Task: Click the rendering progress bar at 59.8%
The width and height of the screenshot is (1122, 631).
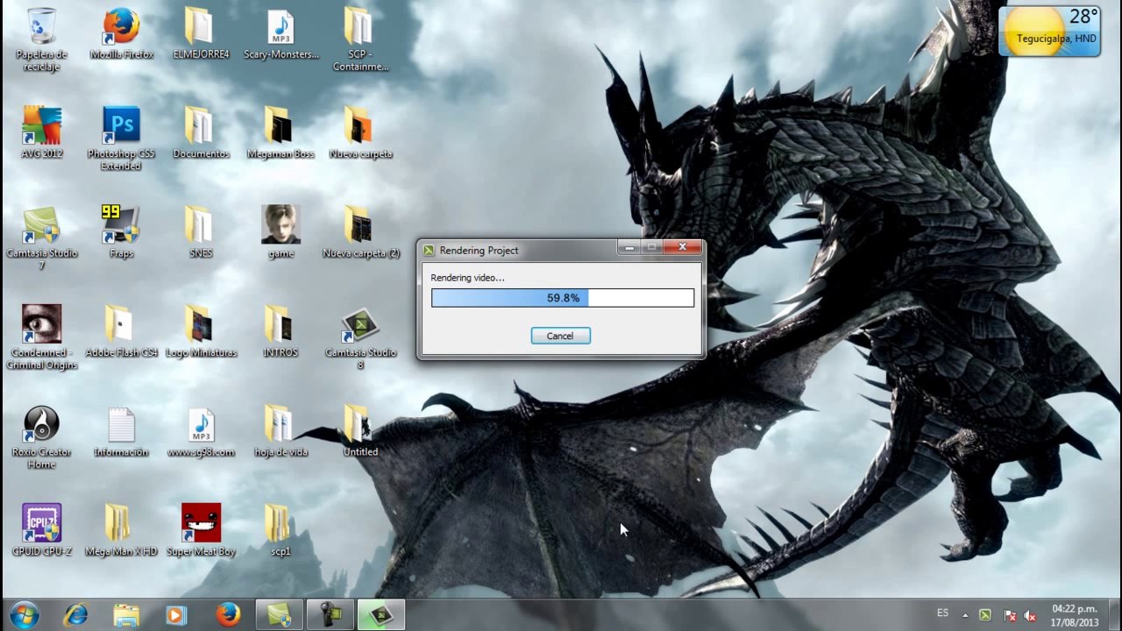Action: coord(563,298)
